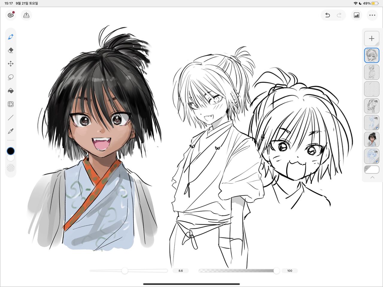The width and height of the screenshot is (383, 287).
Task: Select the fourth hidden pose sketch layer
Action: [372, 106]
